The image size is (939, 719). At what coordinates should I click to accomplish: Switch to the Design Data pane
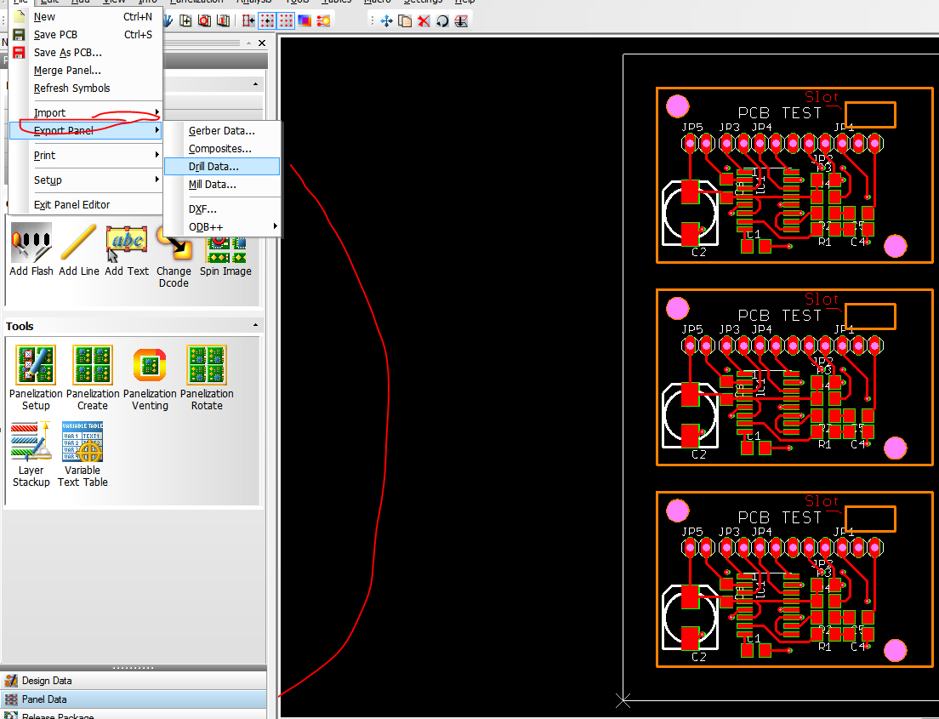coord(134,681)
